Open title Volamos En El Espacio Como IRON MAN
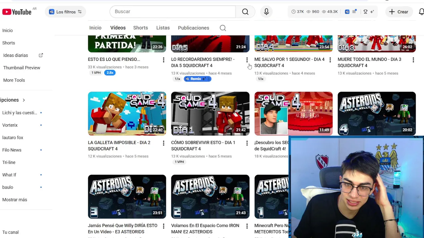 click(x=205, y=228)
